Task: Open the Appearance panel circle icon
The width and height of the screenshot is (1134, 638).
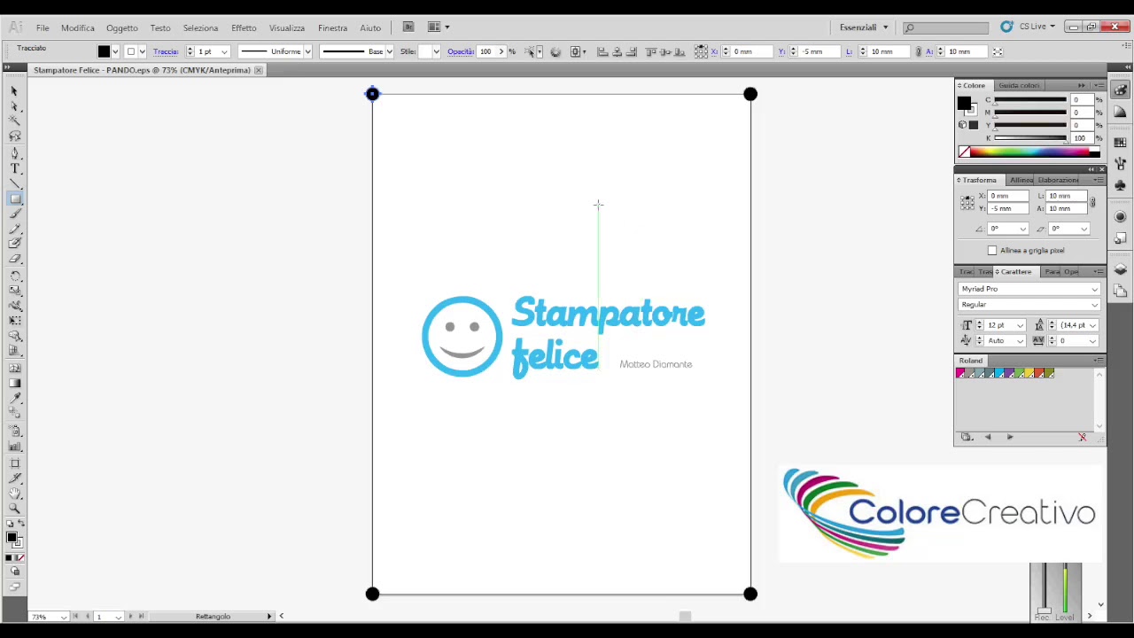Action: (1121, 217)
